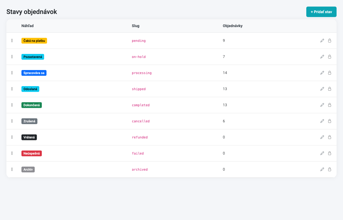Click the 'Náhľad' column header

pyautogui.click(x=27, y=26)
